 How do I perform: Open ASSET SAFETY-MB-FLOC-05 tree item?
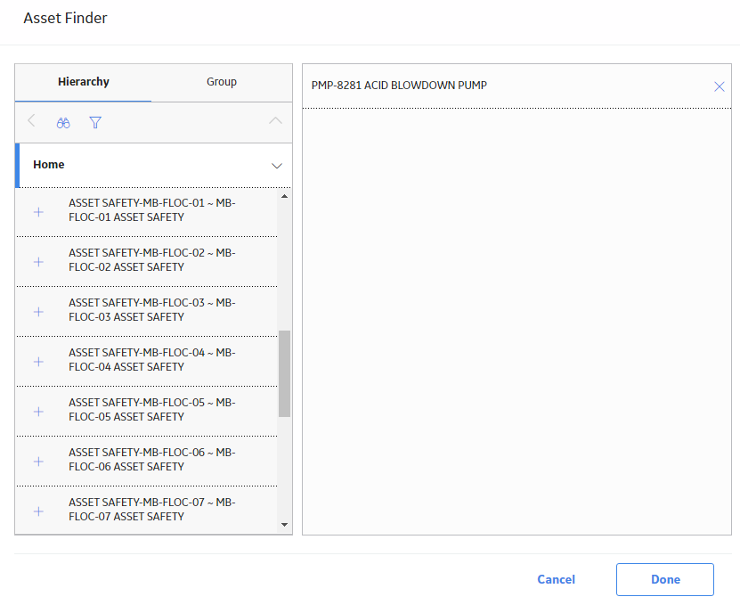(x=152, y=410)
